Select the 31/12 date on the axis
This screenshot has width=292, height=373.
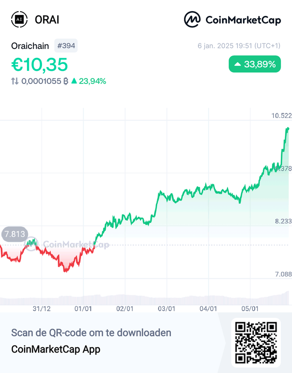(41, 309)
